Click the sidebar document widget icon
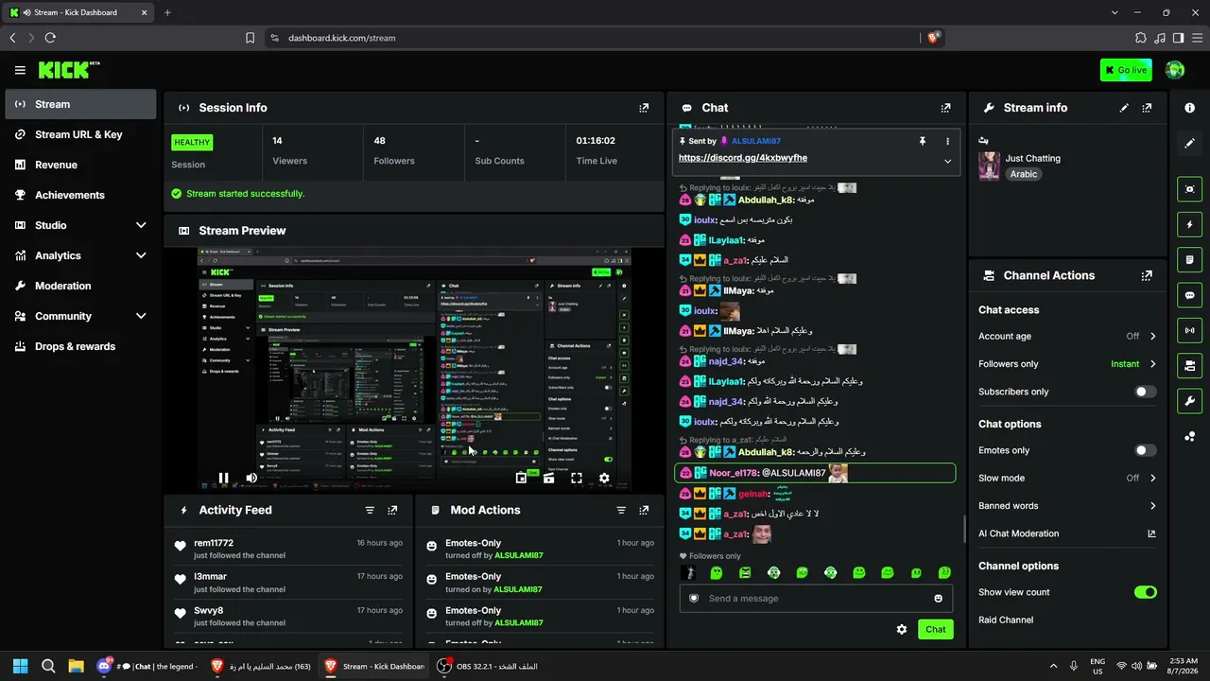 coord(1189,260)
